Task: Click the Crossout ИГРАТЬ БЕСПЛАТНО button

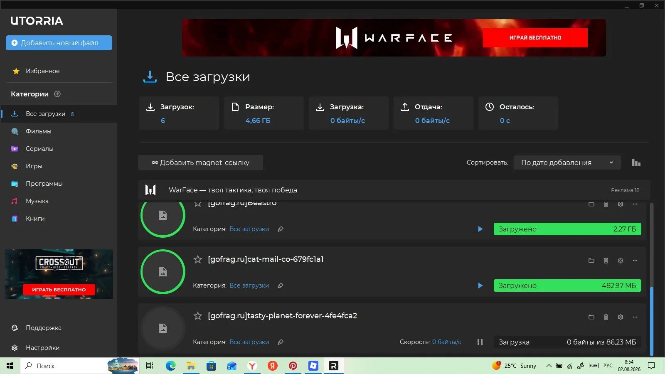Action: tap(59, 290)
